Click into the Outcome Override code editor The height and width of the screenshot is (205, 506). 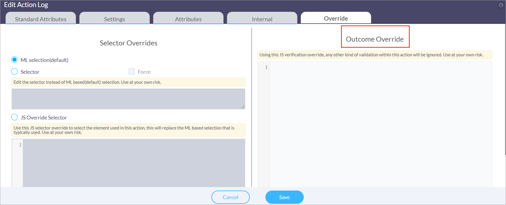(381, 124)
